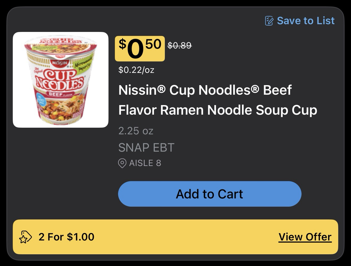Click the yellow $0.50 sale price badge
The image size is (351, 266).
[140, 48]
